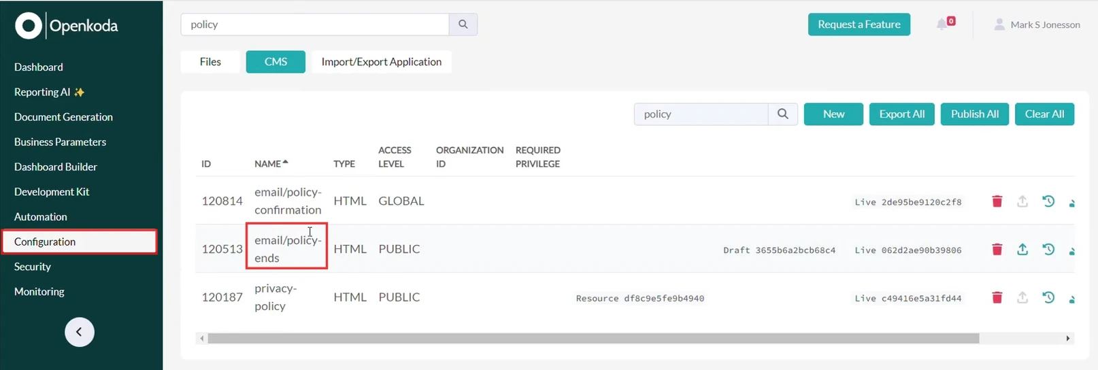Open Security in sidebar
This screenshot has width=1098, height=370.
click(x=33, y=267)
